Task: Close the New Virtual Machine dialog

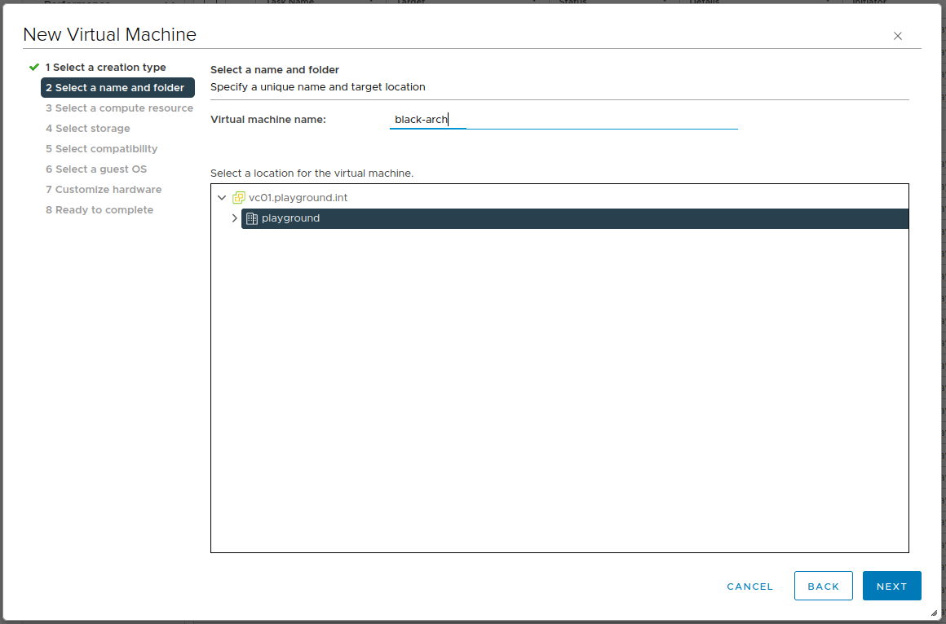Action: (898, 36)
